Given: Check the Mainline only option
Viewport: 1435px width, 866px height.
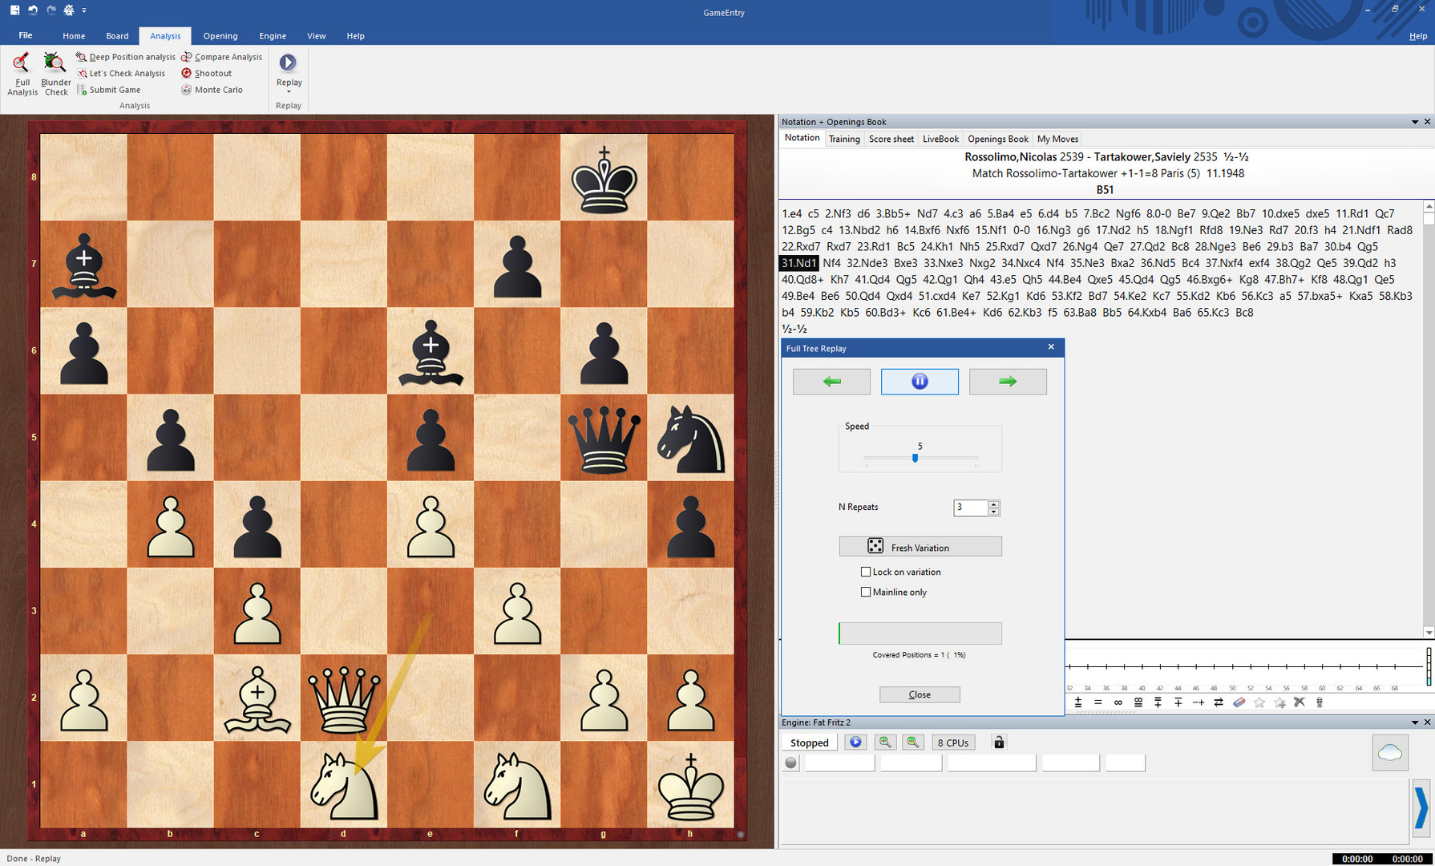Looking at the screenshot, I should coord(866,592).
